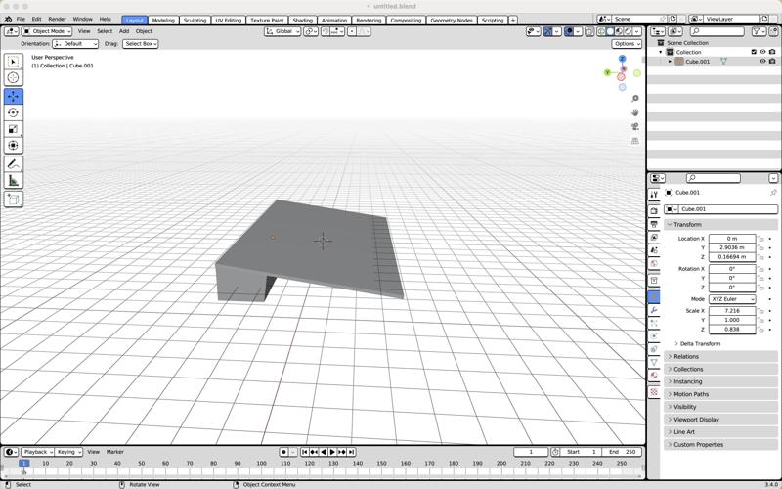Click the pan view hand icon
The image size is (782, 489).
[634, 112]
